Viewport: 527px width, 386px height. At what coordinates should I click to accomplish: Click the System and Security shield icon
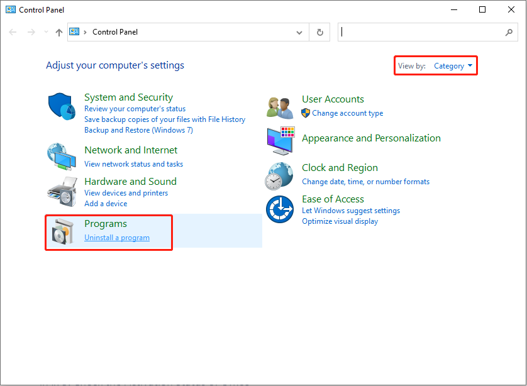tap(61, 106)
